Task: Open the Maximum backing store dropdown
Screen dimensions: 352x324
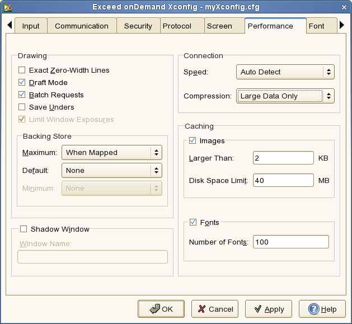Action: (x=114, y=152)
